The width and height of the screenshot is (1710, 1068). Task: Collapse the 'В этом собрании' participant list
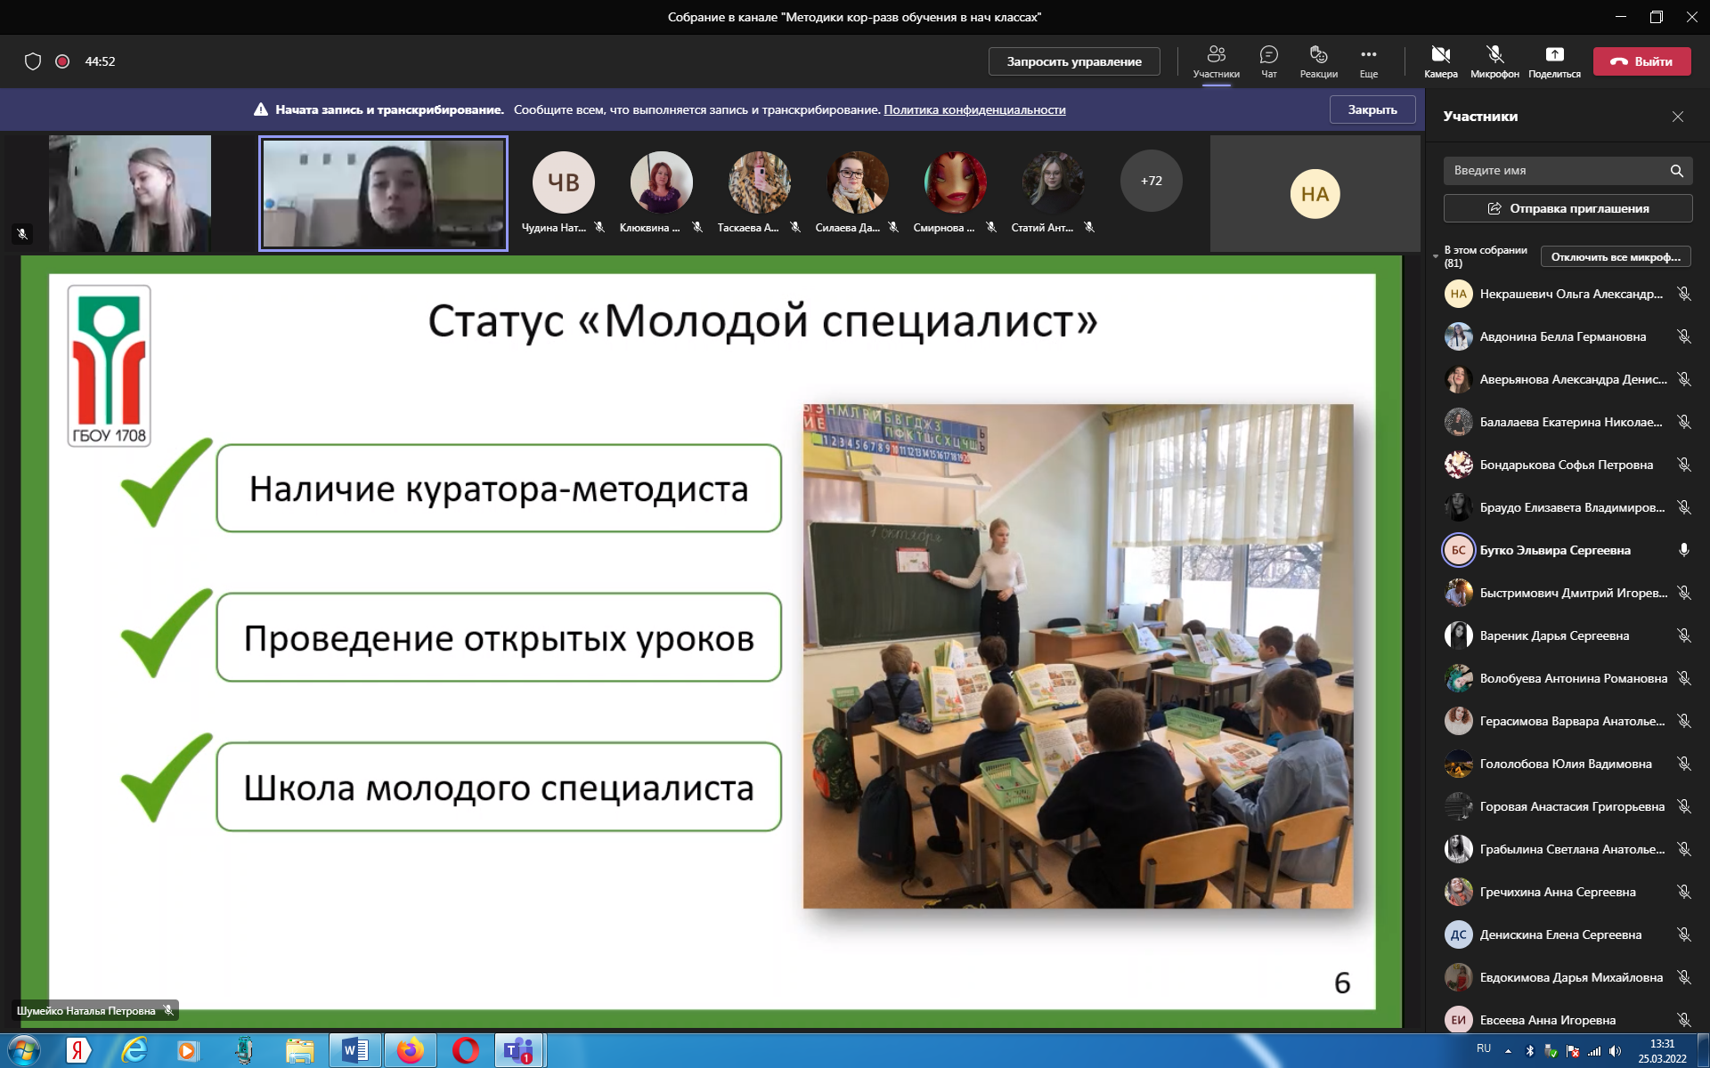tap(1436, 256)
